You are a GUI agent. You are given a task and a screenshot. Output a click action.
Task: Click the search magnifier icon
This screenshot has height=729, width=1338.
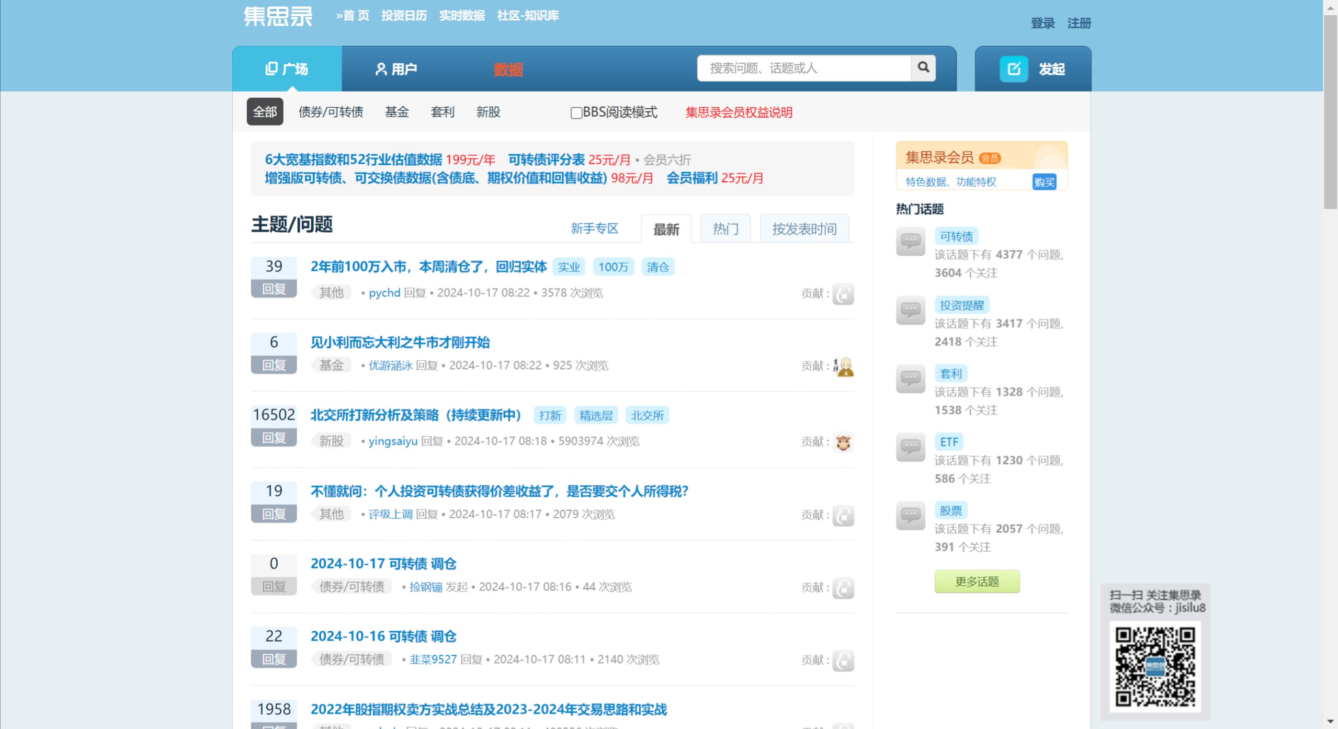click(923, 68)
